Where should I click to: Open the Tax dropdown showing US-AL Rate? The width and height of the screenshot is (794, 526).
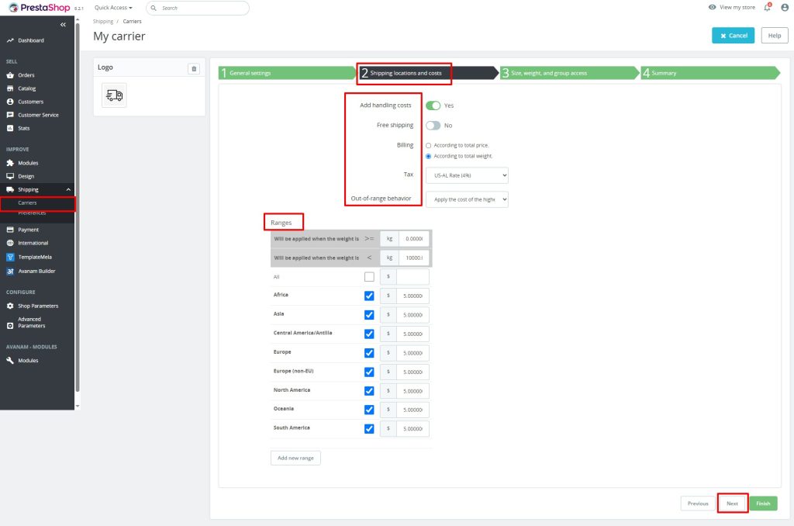tap(468, 177)
